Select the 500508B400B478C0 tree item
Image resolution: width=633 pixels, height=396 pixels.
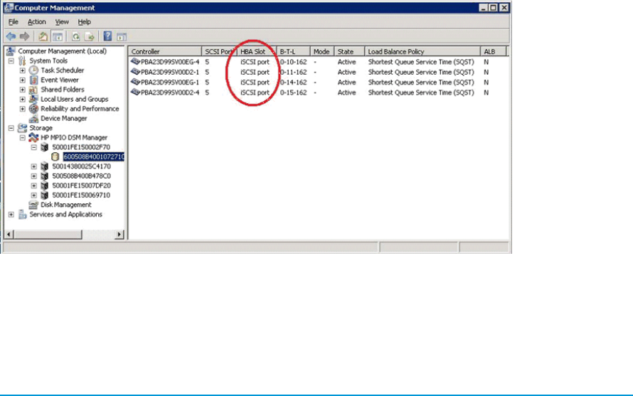pyautogui.click(x=81, y=176)
